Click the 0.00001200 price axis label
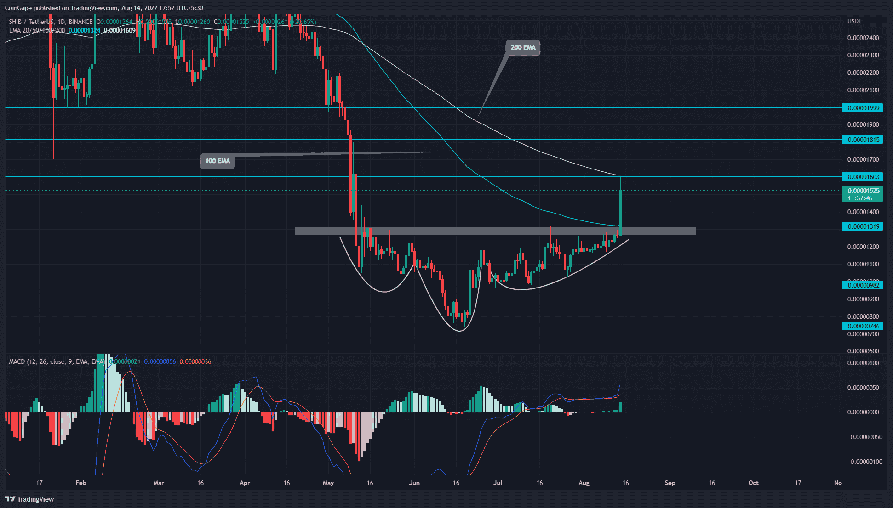The image size is (893, 508). 863,247
